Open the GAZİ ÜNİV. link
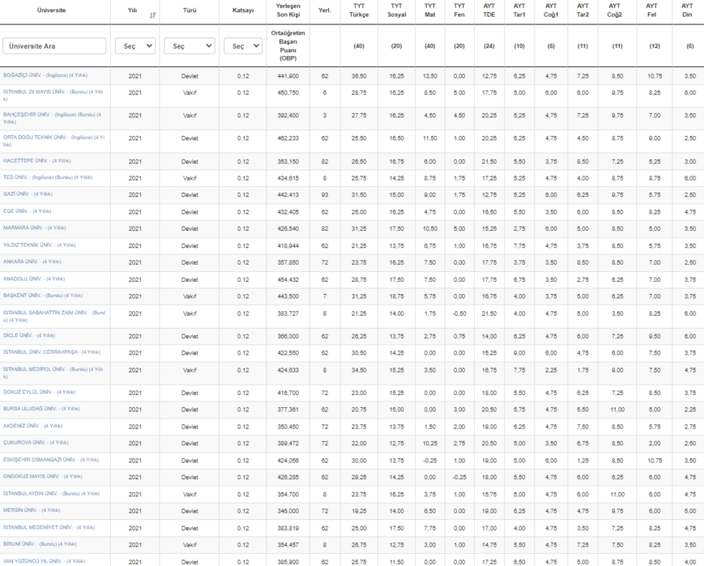Viewport: 704px width, 566px height. click(x=28, y=193)
